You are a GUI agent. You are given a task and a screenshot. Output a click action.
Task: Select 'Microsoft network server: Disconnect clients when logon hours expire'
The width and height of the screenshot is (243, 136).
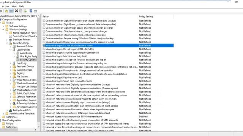(80, 110)
